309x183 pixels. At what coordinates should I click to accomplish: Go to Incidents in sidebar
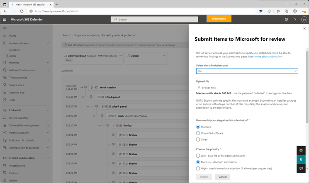coord(15,50)
